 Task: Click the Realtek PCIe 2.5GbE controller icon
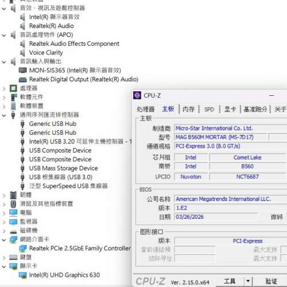[x=22, y=249]
